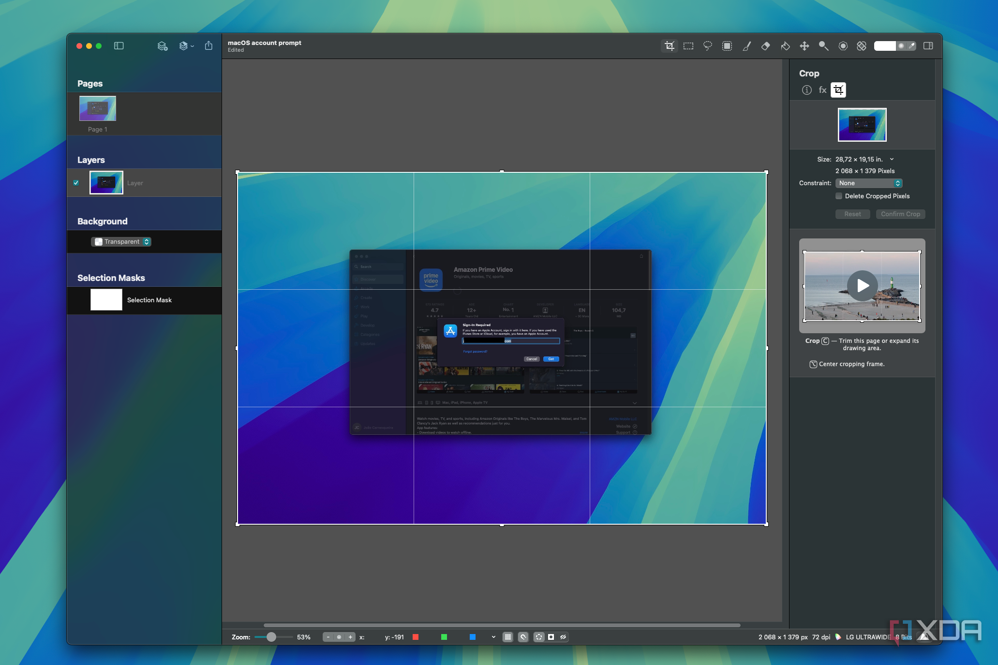This screenshot has width=998, height=665.
Task: Click the Confirm Crop button
Action: pyautogui.click(x=901, y=214)
